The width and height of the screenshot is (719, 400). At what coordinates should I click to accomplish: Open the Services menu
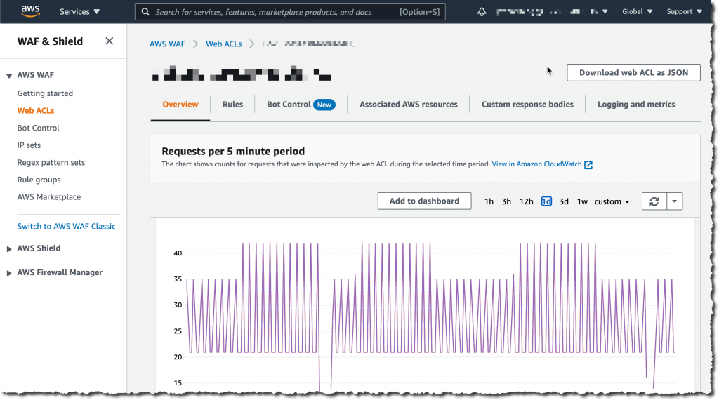pos(79,12)
